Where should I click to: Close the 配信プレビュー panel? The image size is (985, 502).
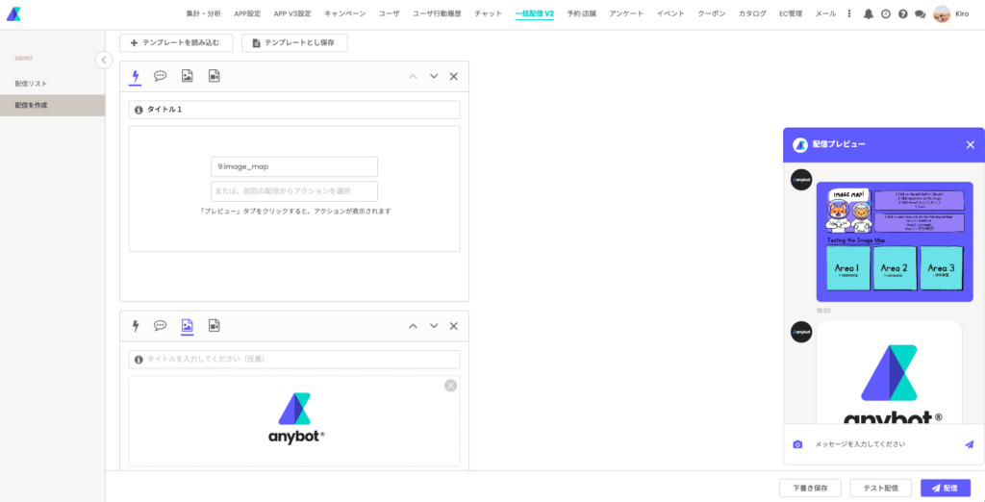click(970, 144)
